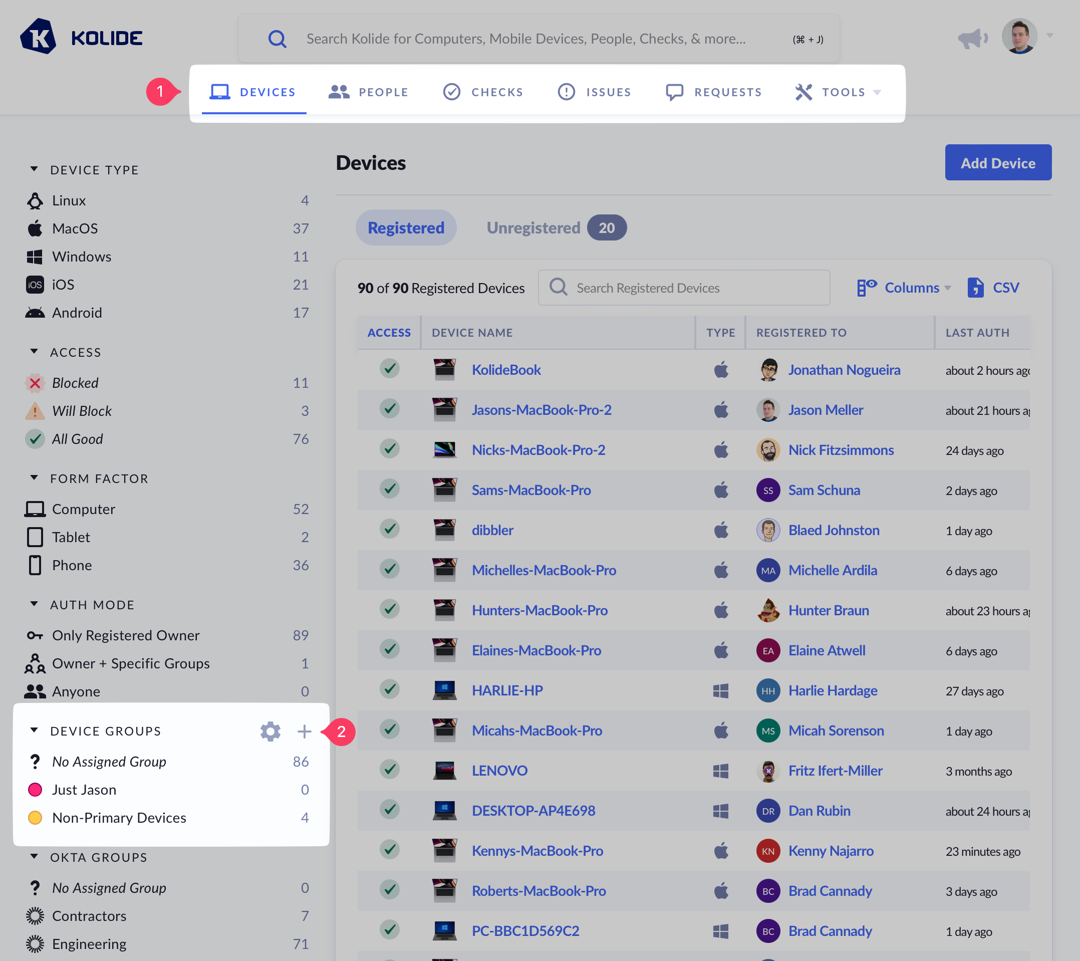Image resolution: width=1080 pixels, height=961 pixels.
Task: Open the Checks tab
Action: (x=483, y=92)
